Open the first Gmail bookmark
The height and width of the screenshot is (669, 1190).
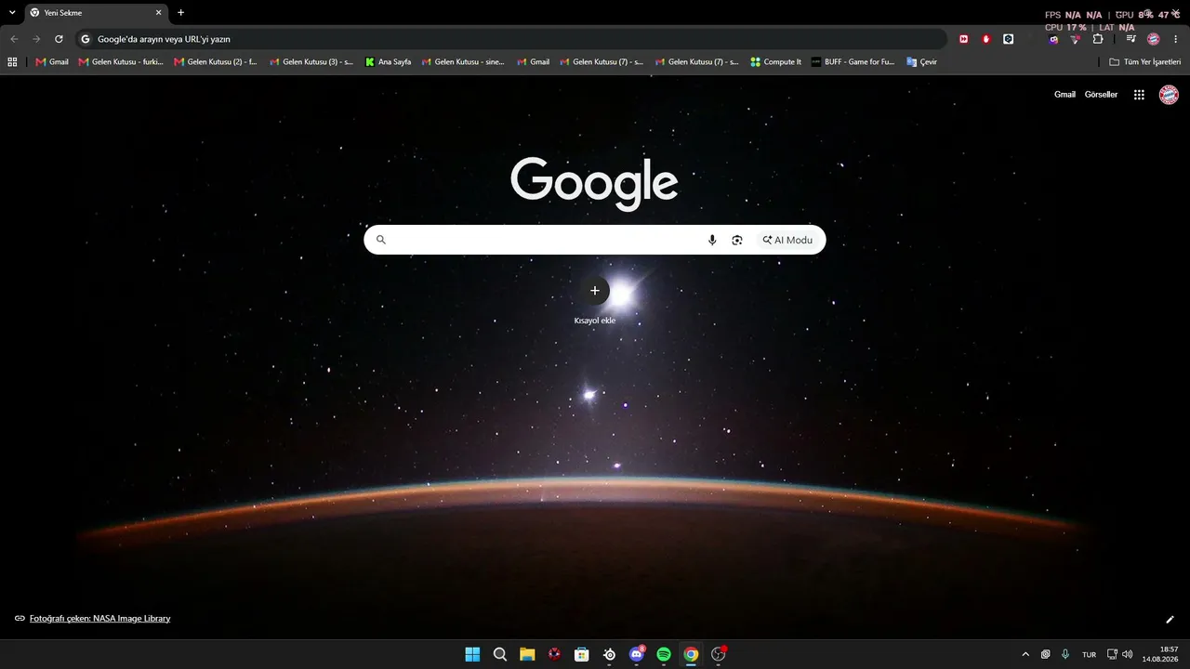click(52, 62)
